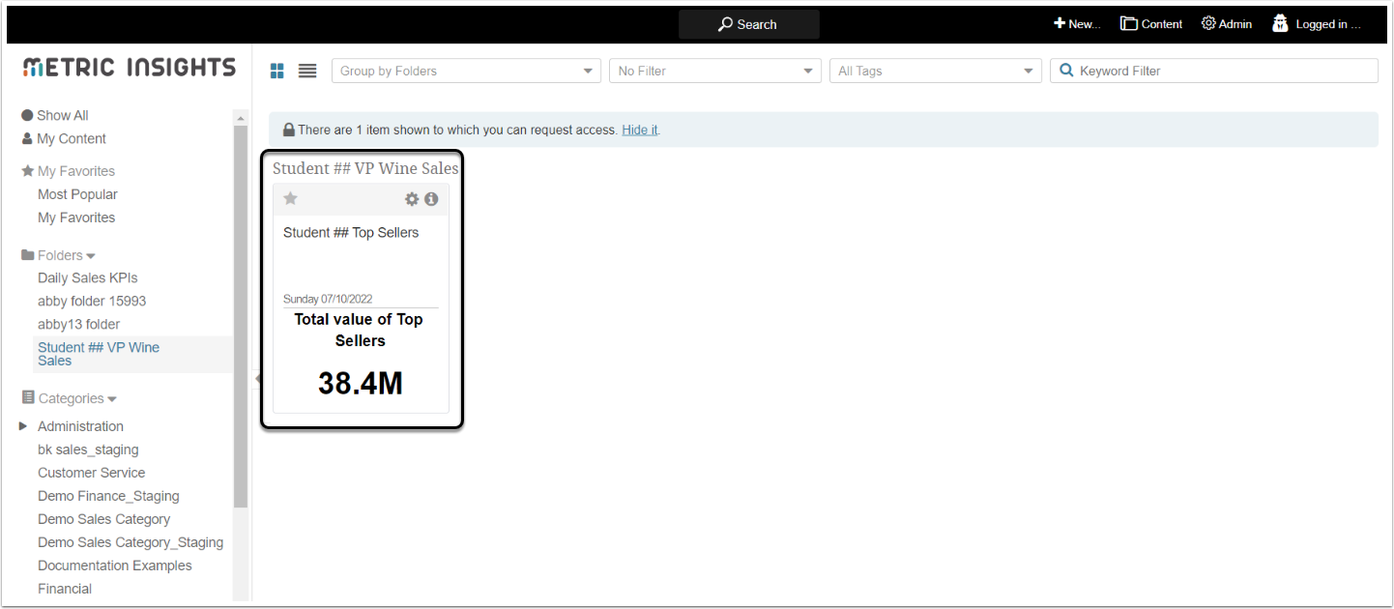Open abby folder 15993
The height and width of the screenshot is (609, 1394).
(x=92, y=301)
